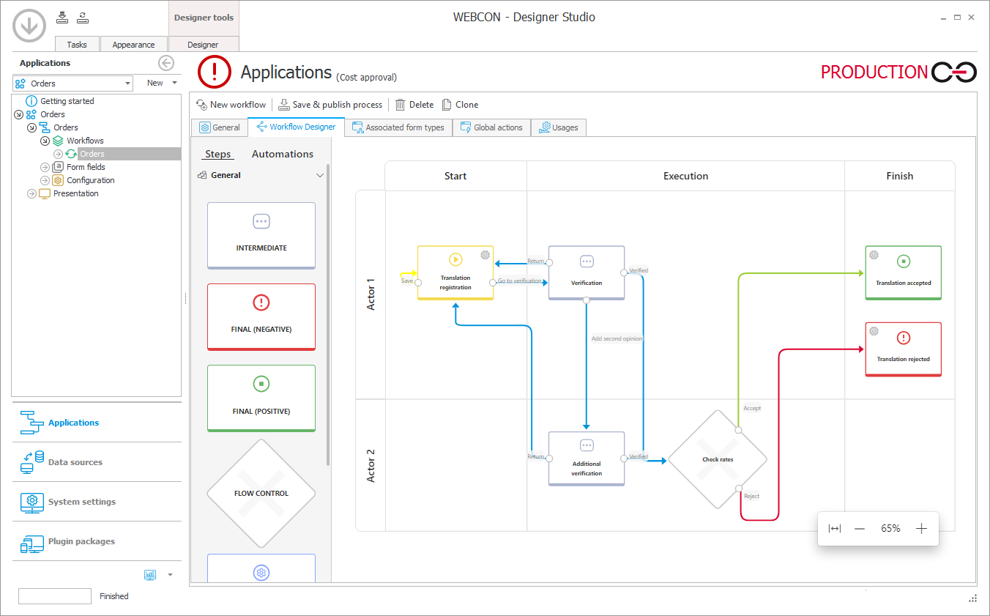The height and width of the screenshot is (616, 990).
Task: Open the Global actions tab
Action: [x=491, y=127]
